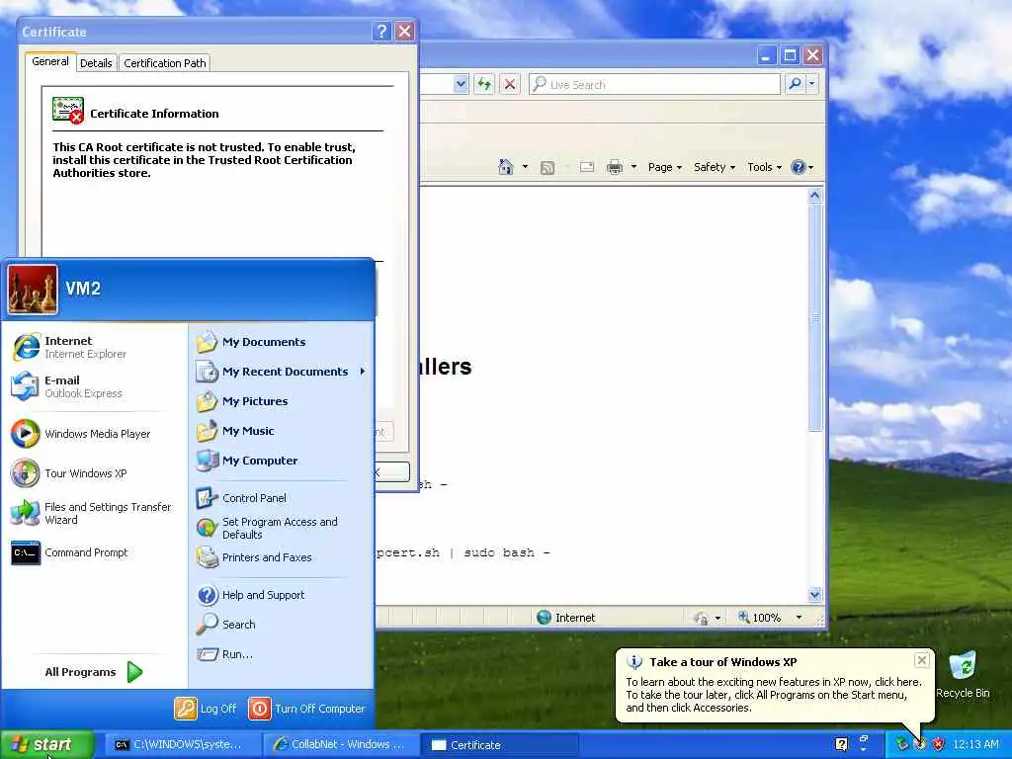Close the Certificate dialog
This screenshot has height=759, width=1012.
[x=404, y=31]
